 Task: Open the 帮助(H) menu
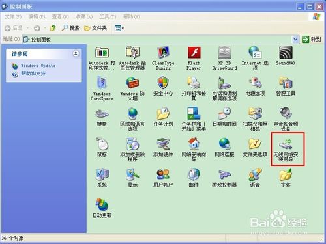click(x=131, y=16)
